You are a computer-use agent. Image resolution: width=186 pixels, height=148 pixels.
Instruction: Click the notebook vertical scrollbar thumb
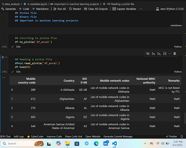click(185, 118)
